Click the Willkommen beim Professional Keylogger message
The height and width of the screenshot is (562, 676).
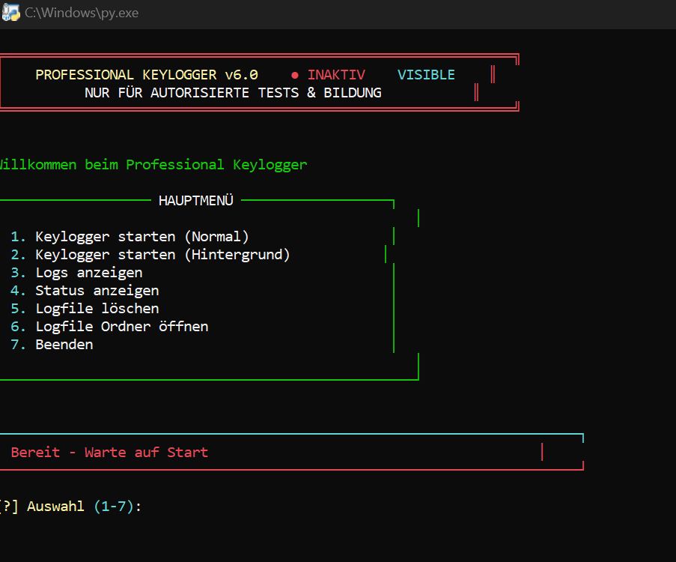click(x=153, y=165)
